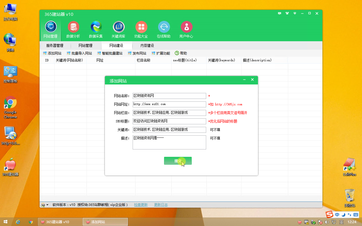Click the 网站名称 input field
Image resolution: width=362 pixels, height=226 pixels.
tap(169, 96)
